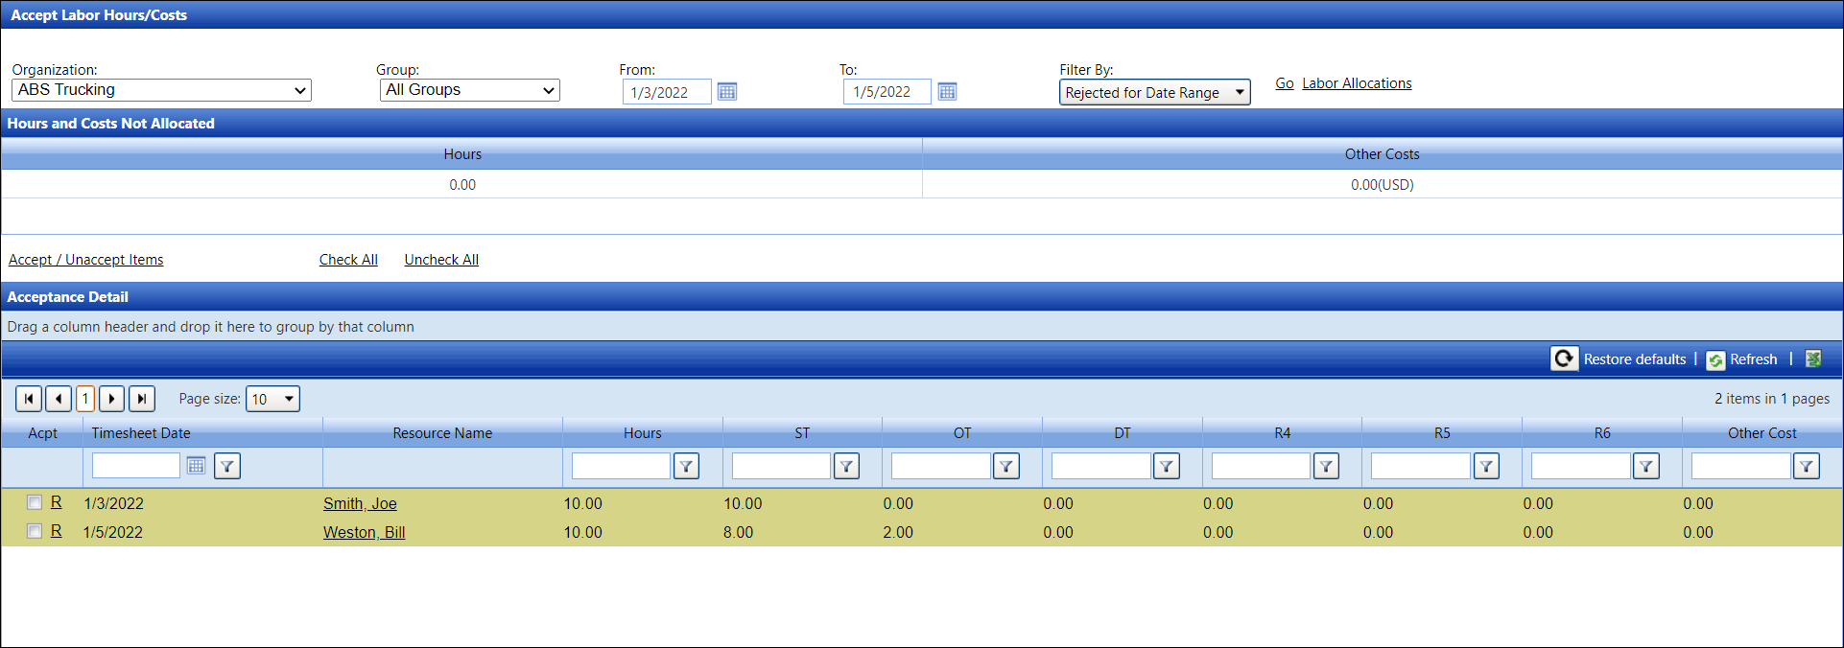Image resolution: width=1844 pixels, height=648 pixels.
Task: Open the Labor Allocations link
Action: point(1357,83)
